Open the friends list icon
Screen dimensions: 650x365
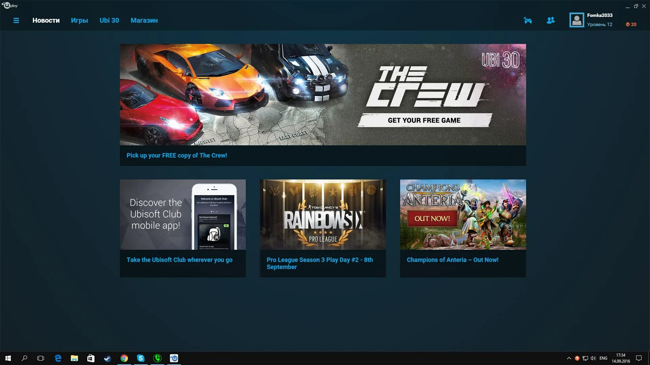550,21
